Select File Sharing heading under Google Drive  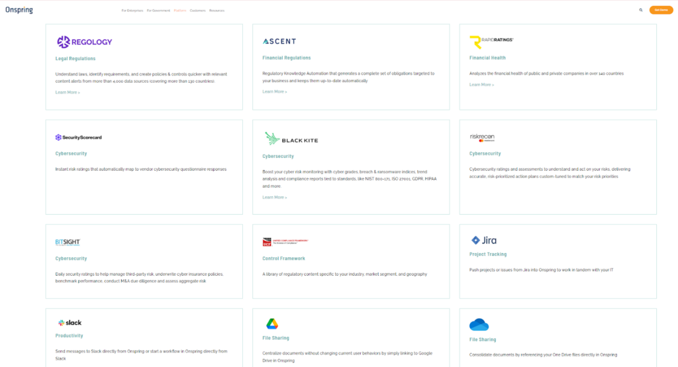coord(275,338)
